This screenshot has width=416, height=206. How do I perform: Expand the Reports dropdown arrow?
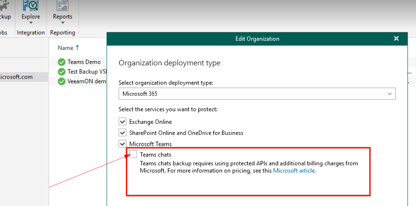[62, 23]
